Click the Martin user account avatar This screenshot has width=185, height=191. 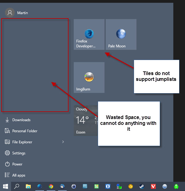click(x=10, y=13)
